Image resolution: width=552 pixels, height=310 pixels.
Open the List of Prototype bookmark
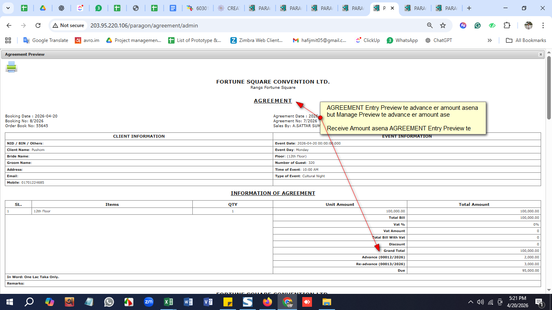coord(195,40)
